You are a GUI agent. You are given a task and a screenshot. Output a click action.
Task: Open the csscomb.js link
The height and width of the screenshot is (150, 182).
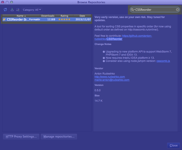tap(163, 61)
